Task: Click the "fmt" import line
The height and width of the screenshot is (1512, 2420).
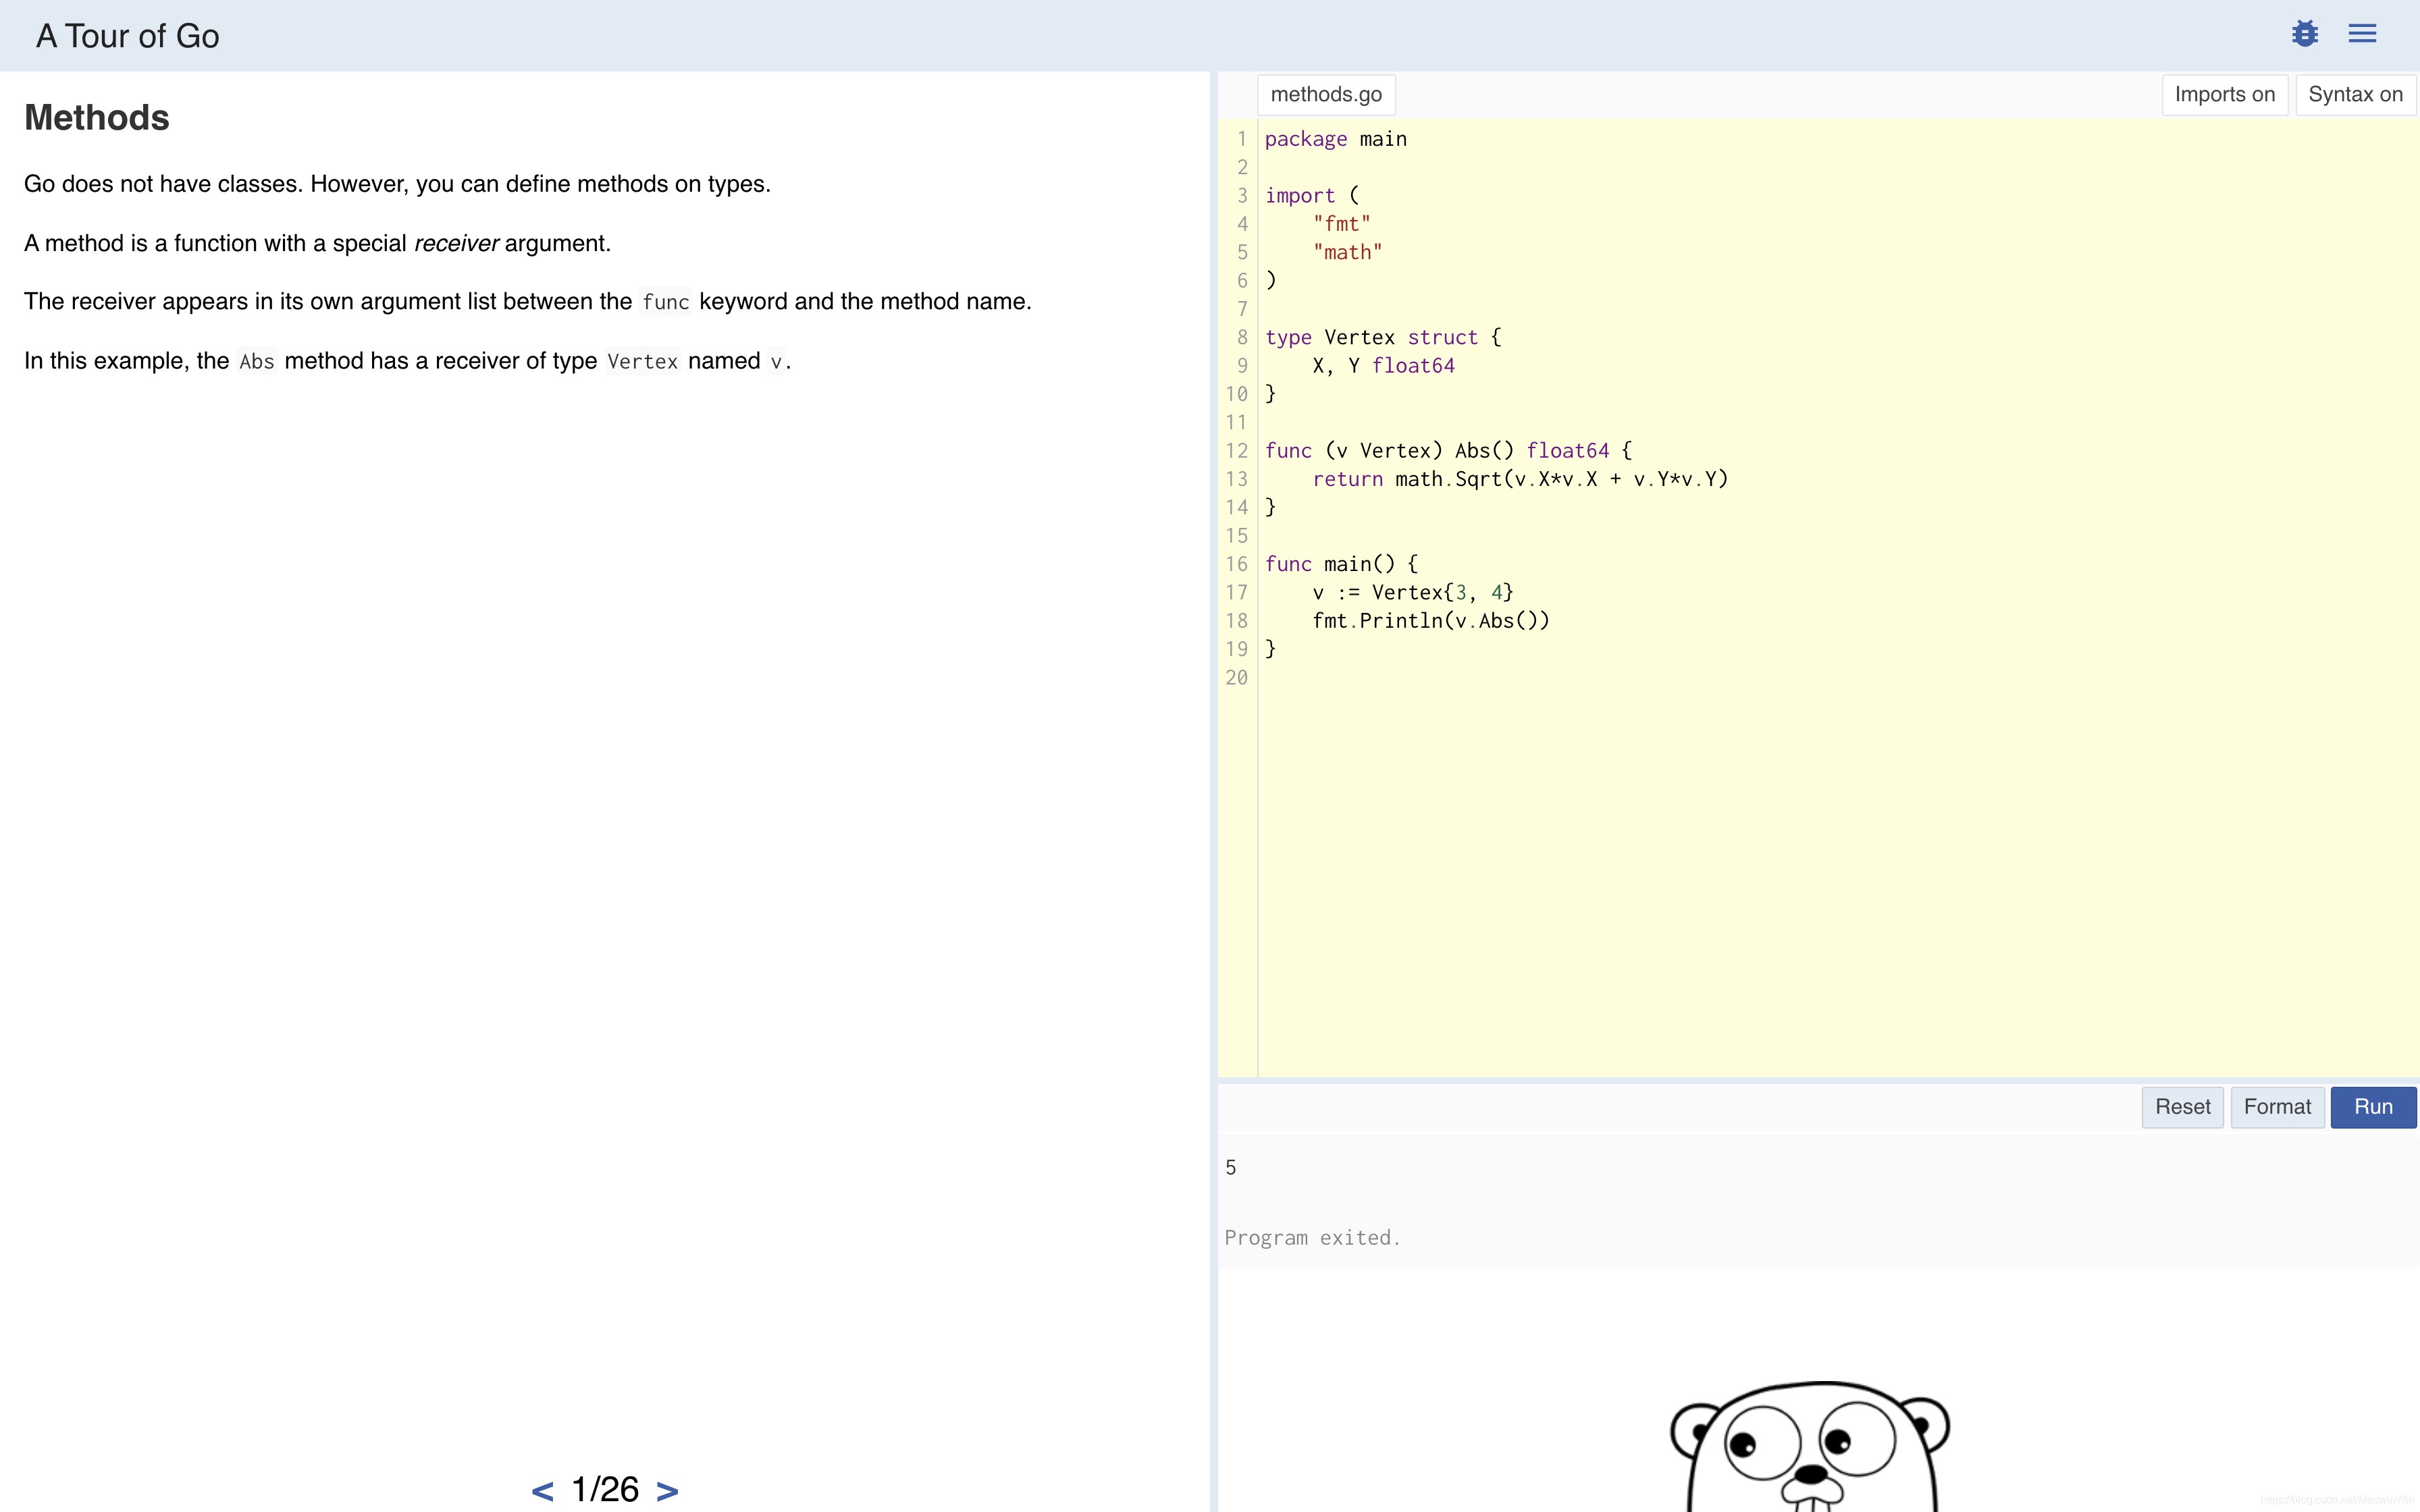Action: [x=1341, y=224]
